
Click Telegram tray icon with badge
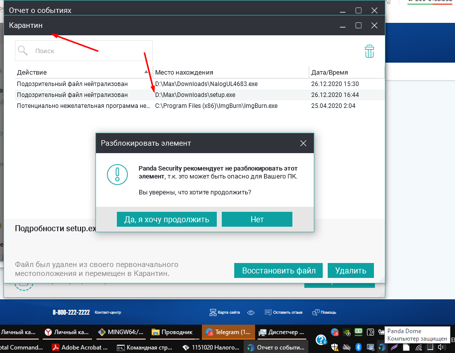pos(335,333)
